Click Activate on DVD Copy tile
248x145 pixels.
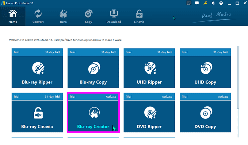[x=223, y=97]
